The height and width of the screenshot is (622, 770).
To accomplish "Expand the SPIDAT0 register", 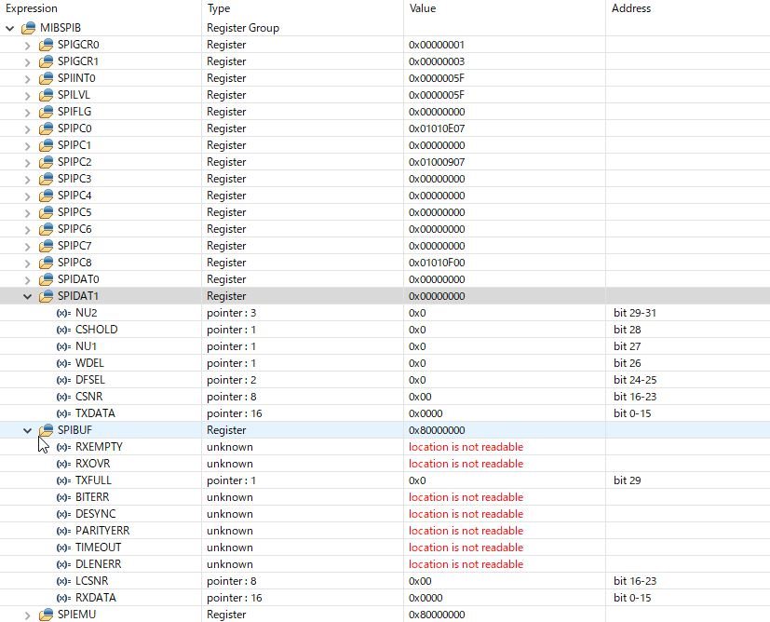I will 28,280.
